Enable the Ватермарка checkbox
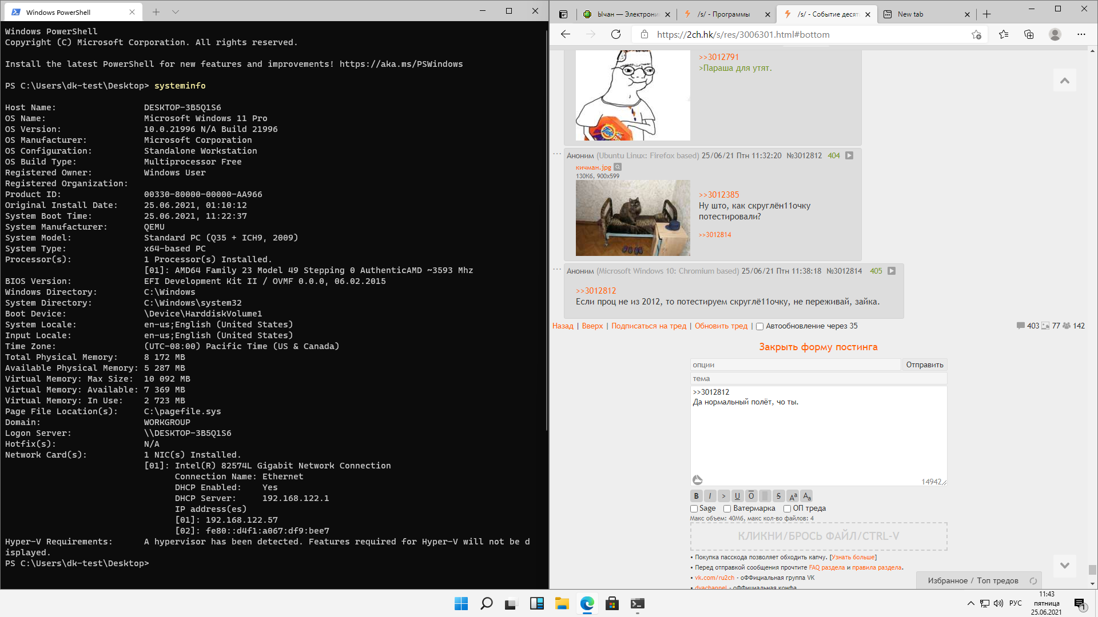 pyautogui.click(x=727, y=508)
